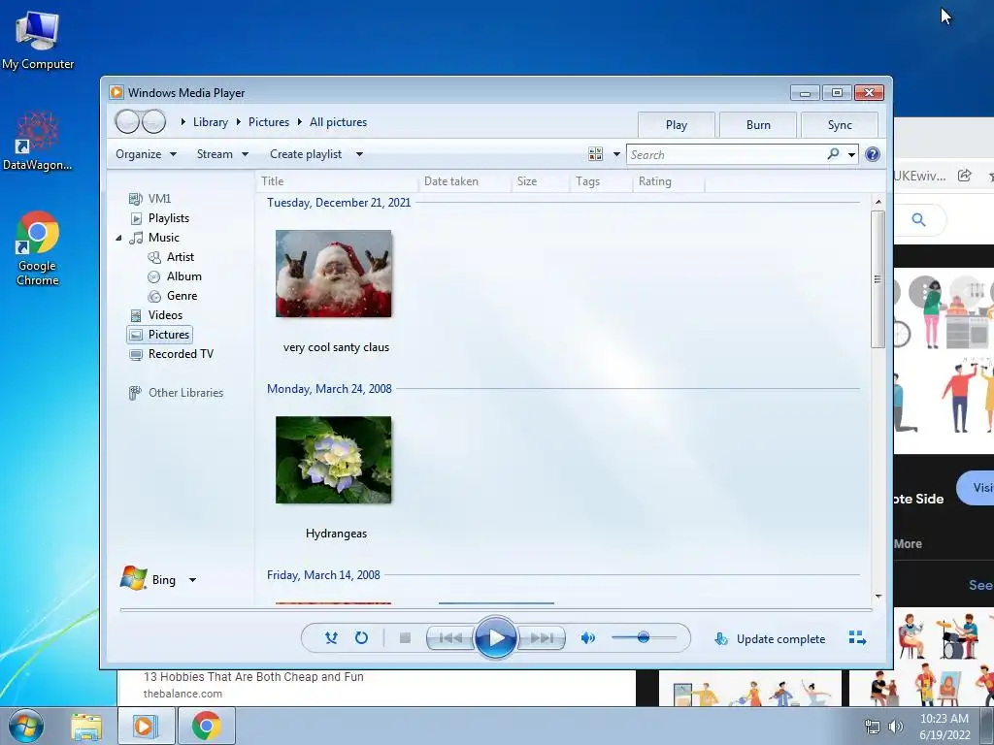
Task: Select the Hydrangeas picture thumbnail
Action: click(334, 460)
